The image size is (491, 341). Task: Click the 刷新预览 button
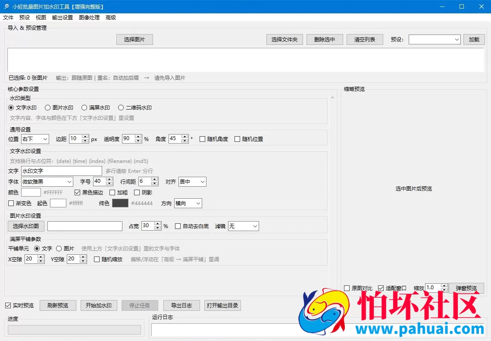[58, 306]
